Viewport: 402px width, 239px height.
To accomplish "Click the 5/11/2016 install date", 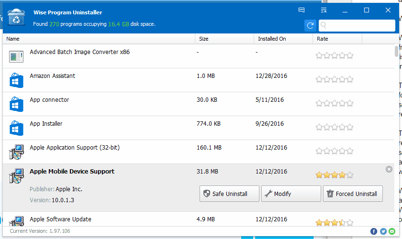I will coord(270,99).
